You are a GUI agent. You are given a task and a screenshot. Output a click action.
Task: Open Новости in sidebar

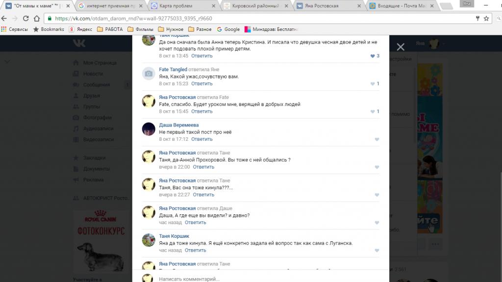pos(88,74)
